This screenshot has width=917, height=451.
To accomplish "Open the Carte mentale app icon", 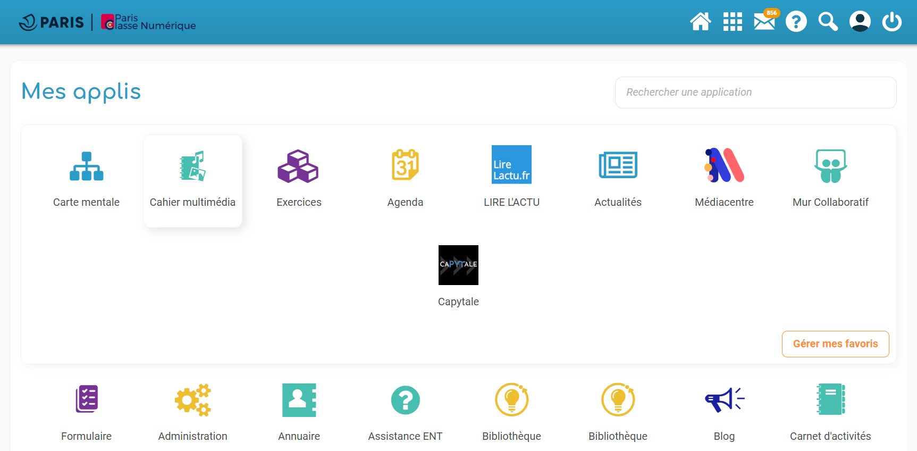I will point(87,166).
